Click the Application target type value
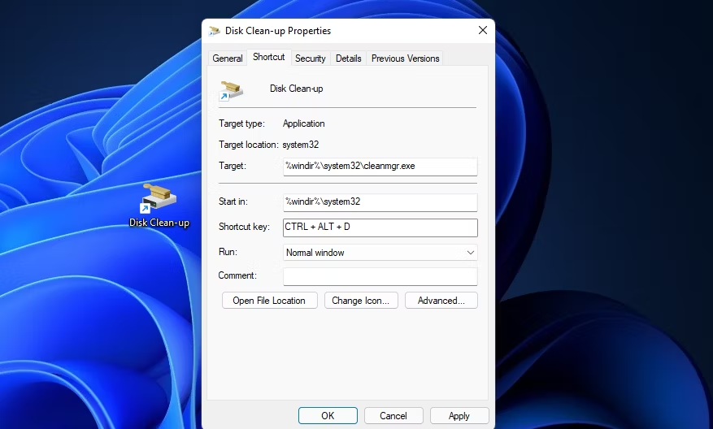The height and width of the screenshot is (429, 713). click(304, 123)
